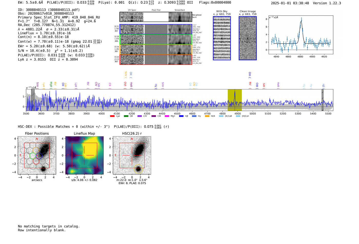
Task: Click the purple CIV legend swatch
Action: pos(139,116)
